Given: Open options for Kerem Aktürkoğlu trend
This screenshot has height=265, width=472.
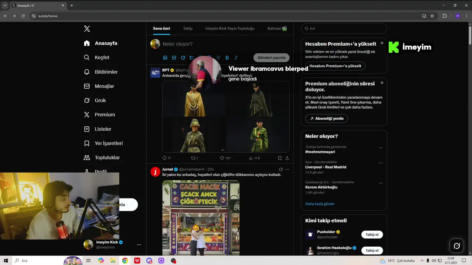Looking at the screenshot, I should tap(381, 183).
